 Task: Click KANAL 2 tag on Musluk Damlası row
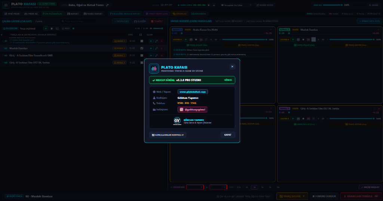[x=119, y=48]
